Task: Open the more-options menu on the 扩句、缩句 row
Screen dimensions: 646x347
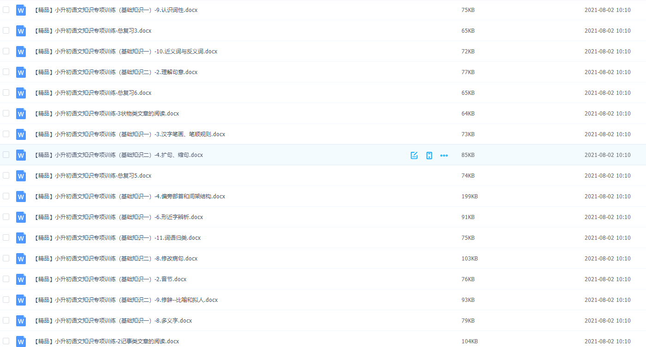Action: click(x=444, y=155)
